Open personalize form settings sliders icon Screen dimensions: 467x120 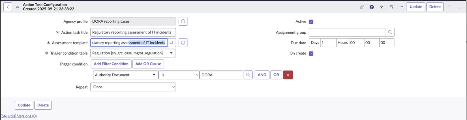[x=391, y=7]
